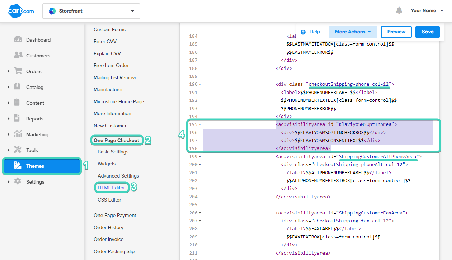Collapse code fold at line 190
Viewport: 452px width, 260px height.
pos(200,84)
